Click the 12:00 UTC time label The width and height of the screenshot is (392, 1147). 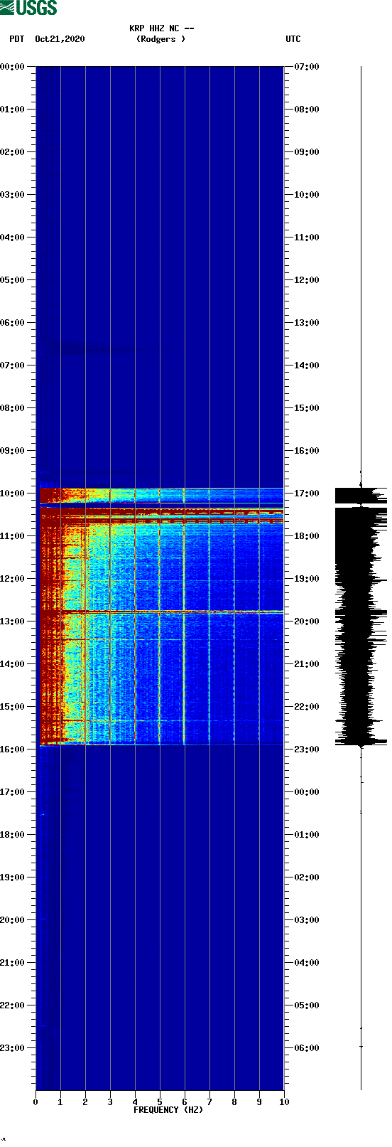[x=307, y=280]
